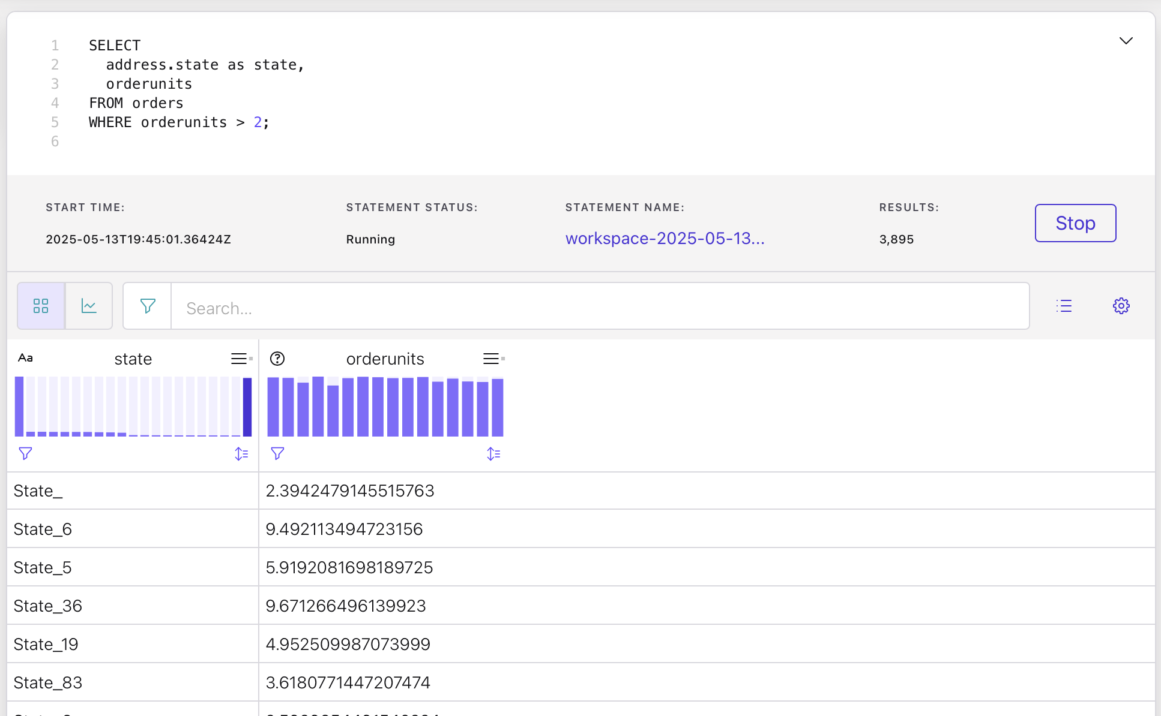This screenshot has width=1161, height=716.
Task: Open the orderunits column menu
Action: pyautogui.click(x=492, y=359)
